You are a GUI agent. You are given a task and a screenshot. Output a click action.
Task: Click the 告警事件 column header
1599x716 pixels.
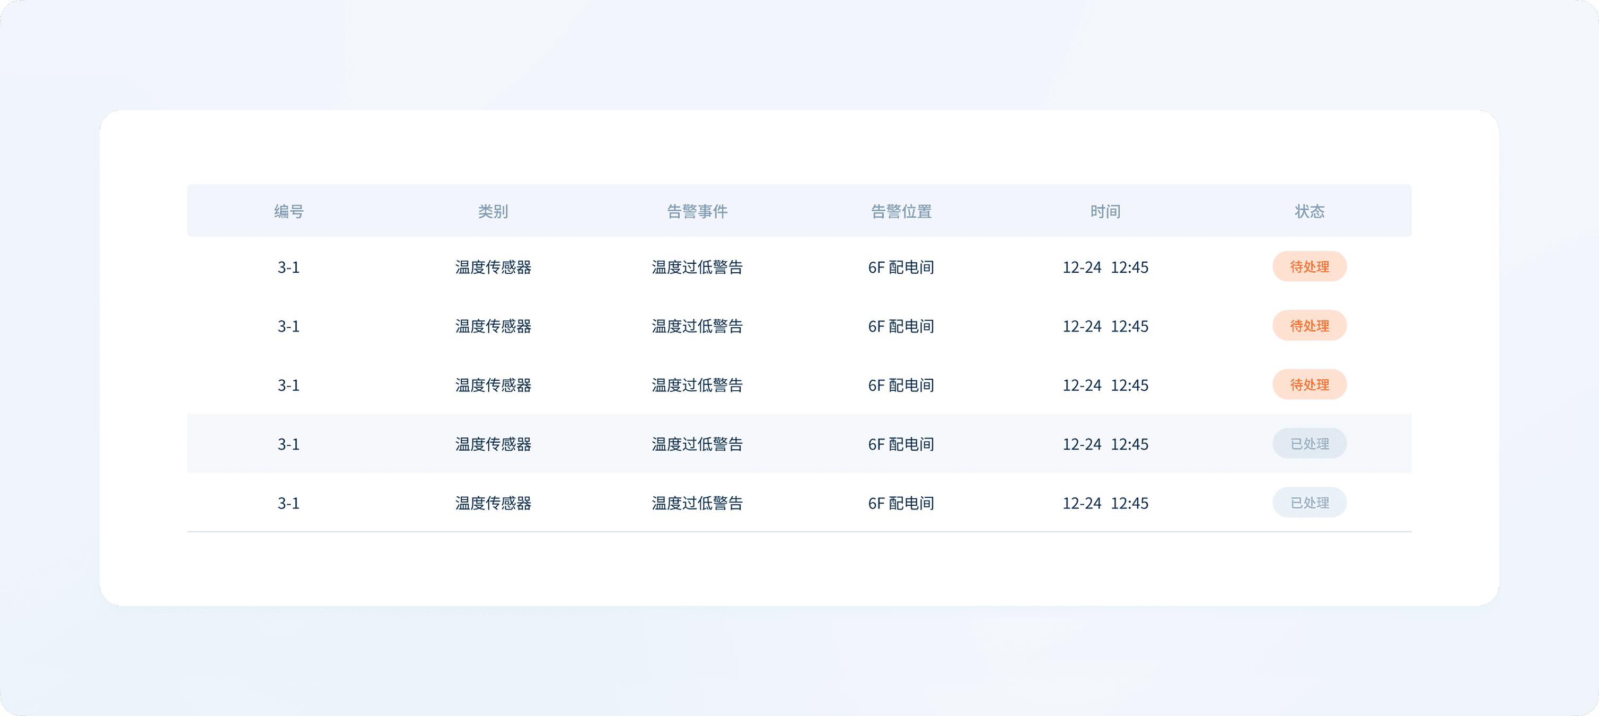click(x=697, y=211)
